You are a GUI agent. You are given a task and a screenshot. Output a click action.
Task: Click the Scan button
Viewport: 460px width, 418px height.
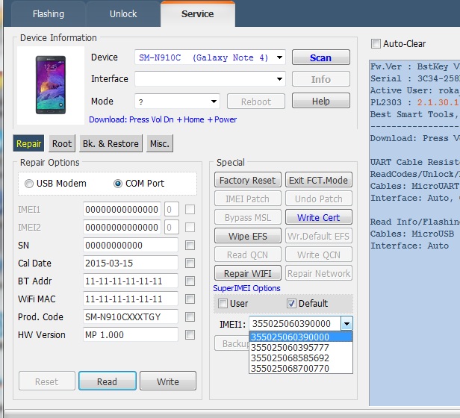coord(321,57)
